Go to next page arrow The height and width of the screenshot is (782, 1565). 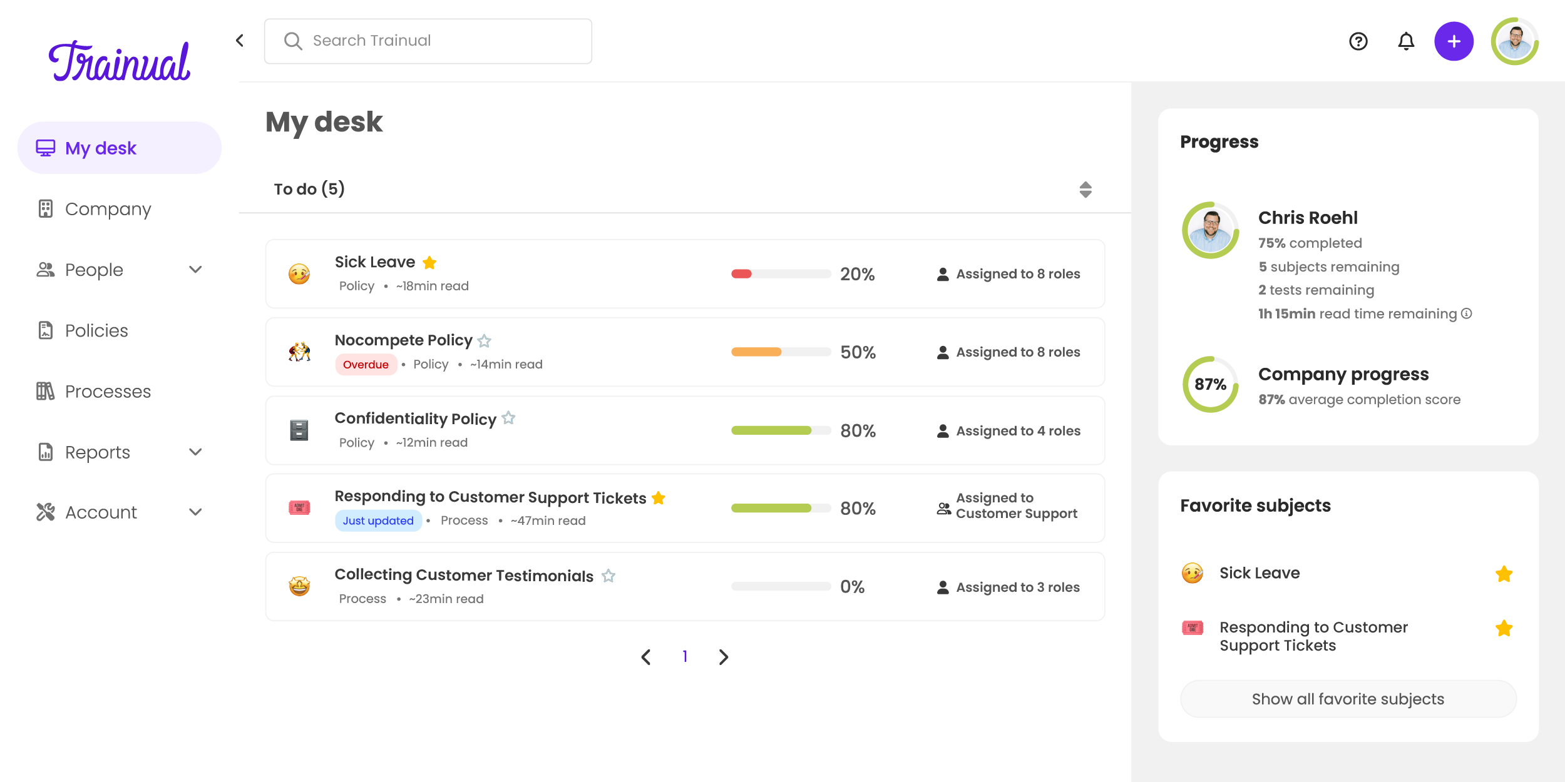724,657
